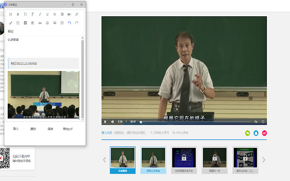The width and height of the screenshot is (290, 181).
Task: Select the text color pencil tool
Action: coord(77,14)
